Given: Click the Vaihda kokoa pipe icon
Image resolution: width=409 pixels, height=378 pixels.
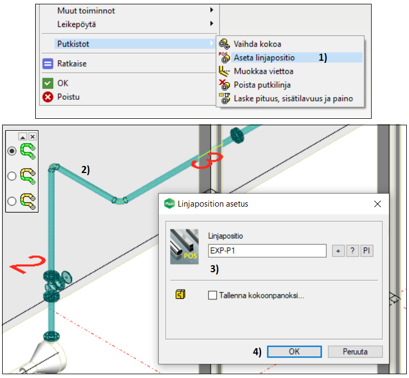Looking at the screenshot, I should (224, 44).
